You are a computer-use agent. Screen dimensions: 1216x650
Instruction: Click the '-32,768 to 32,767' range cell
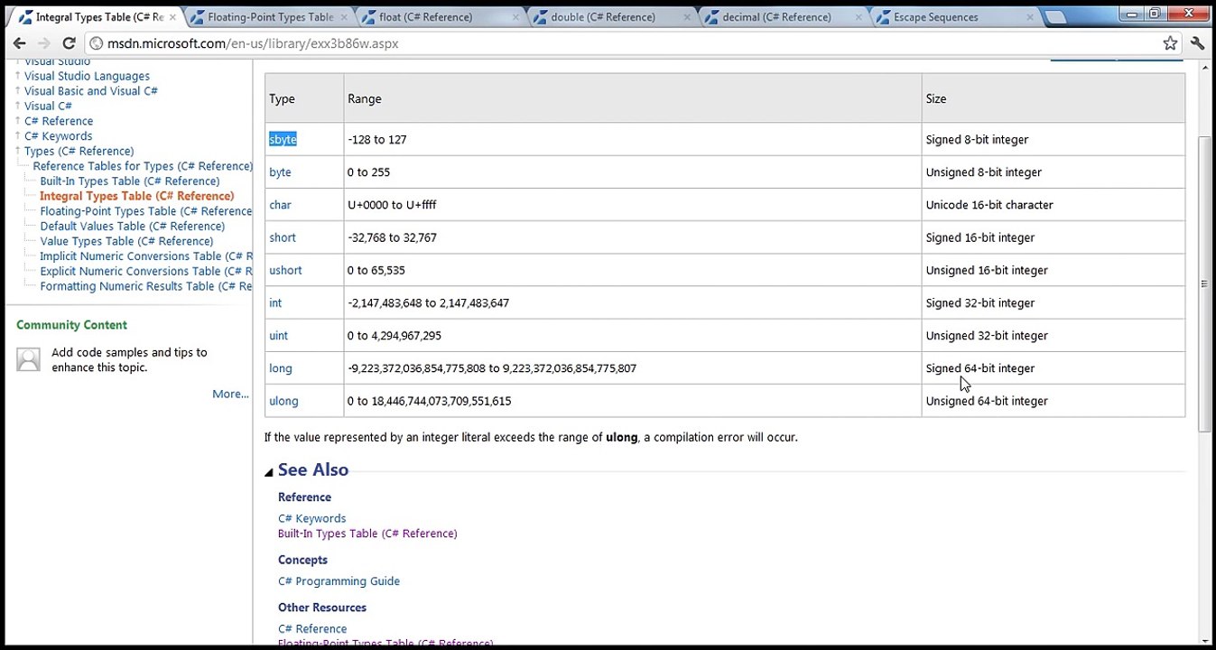pos(632,237)
